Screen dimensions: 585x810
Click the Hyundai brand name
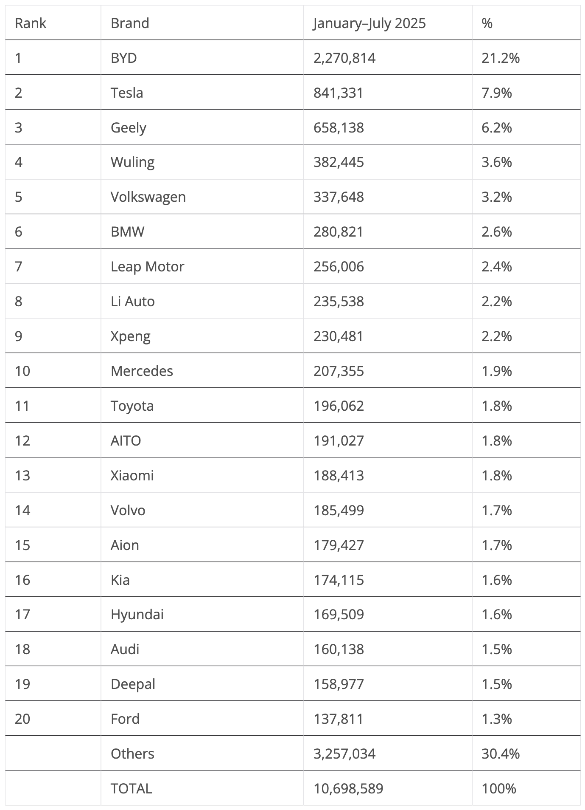click(137, 615)
